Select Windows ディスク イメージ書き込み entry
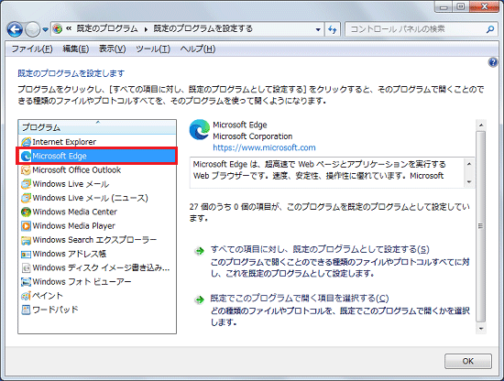This screenshot has width=504, height=381. (97, 267)
